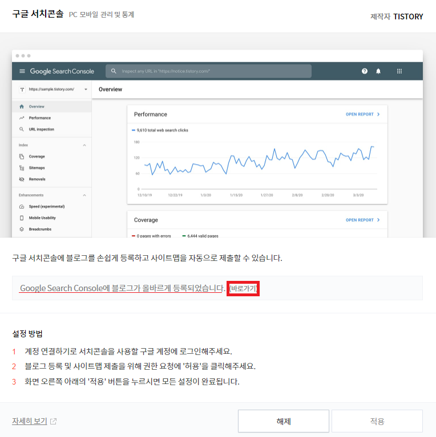Click the speedometer icon beside Speed
Screen dimensions: 436x437
tap(22, 206)
